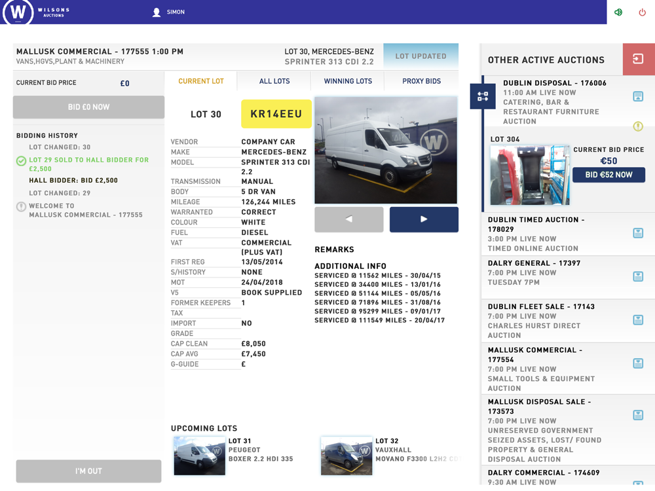This screenshot has height=491, width=655.
Task: Select the Dublin Disposal - 176006 auction
Action: click(554, 83)
